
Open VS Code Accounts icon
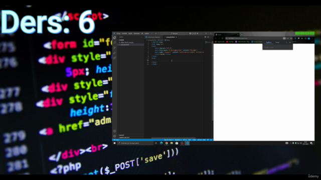(x=114, y=131)
